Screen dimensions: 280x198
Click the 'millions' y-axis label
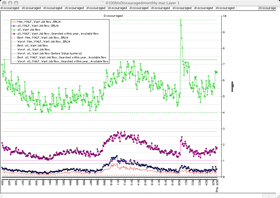point(232,86)
